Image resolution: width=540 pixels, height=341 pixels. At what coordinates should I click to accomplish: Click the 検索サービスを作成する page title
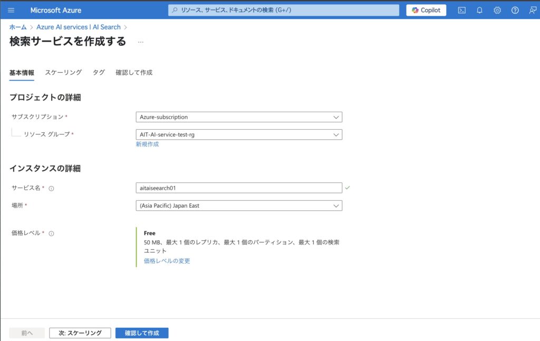click(68, 42)
